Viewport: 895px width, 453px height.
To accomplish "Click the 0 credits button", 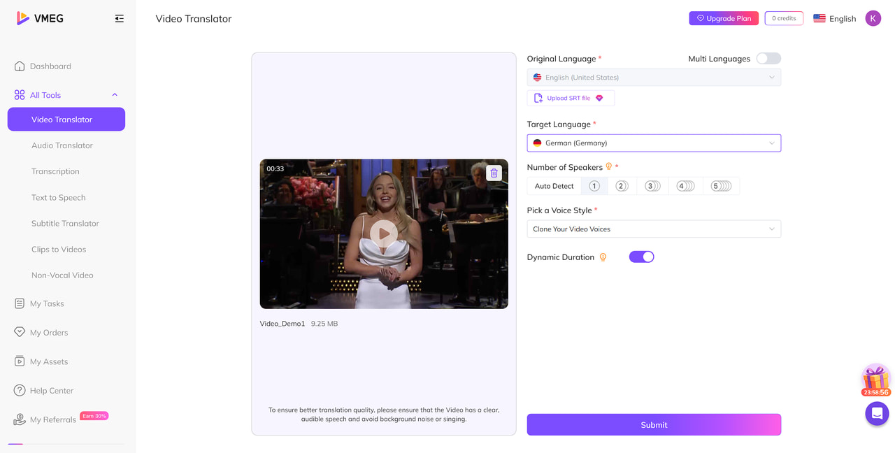I will point(784,18).
